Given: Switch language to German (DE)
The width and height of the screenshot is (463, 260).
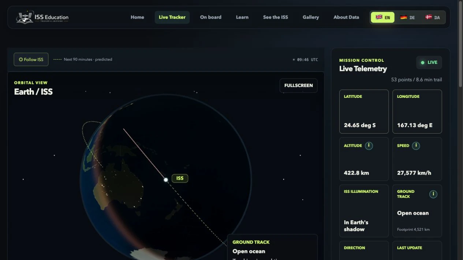Looking at the screenshot, I should 407,17.
